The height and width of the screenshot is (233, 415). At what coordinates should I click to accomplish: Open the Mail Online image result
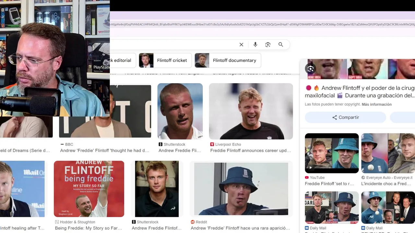point(22,189)
